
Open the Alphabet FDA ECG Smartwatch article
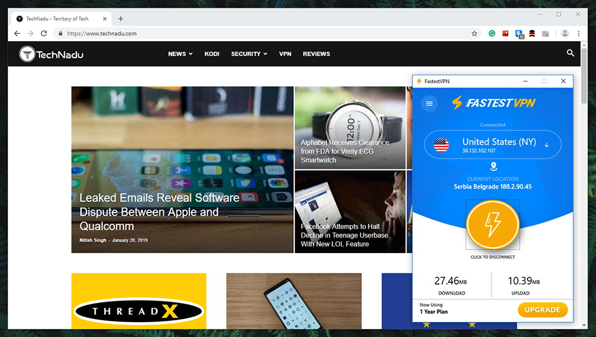(x=344, y=151)
